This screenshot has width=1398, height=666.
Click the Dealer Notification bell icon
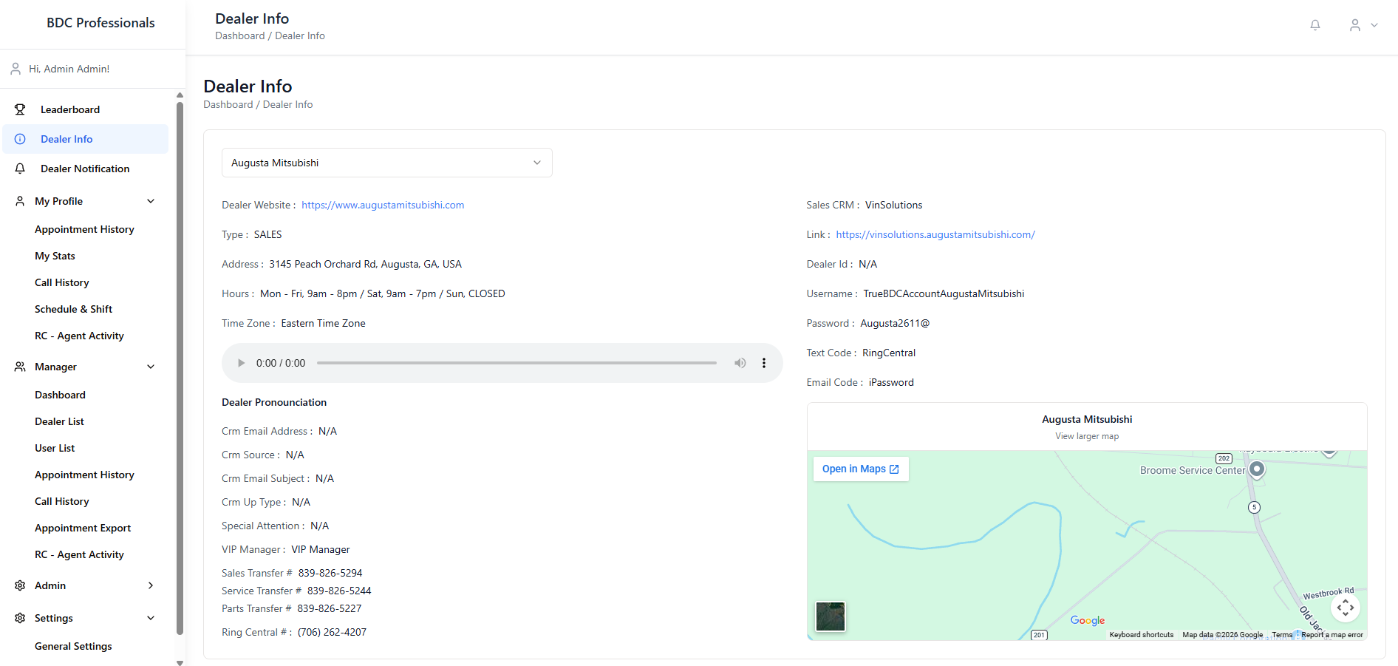click(20, 169)
